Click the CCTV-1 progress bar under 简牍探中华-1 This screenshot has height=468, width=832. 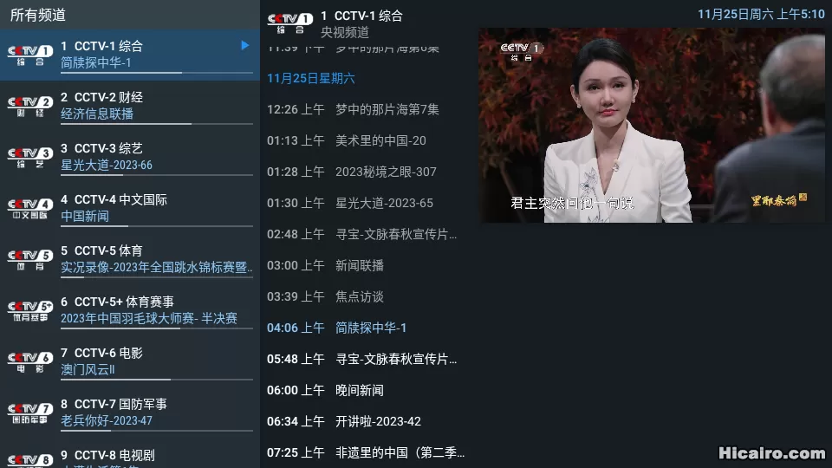[157, 73]
